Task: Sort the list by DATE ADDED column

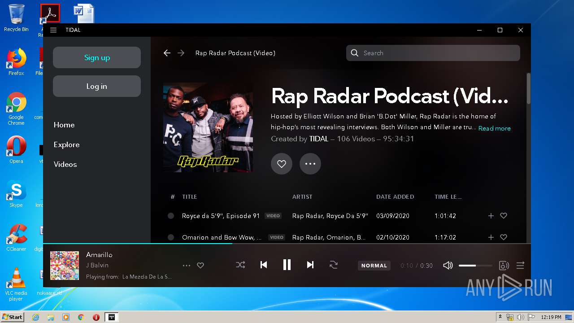Action: tap(395, 197)
